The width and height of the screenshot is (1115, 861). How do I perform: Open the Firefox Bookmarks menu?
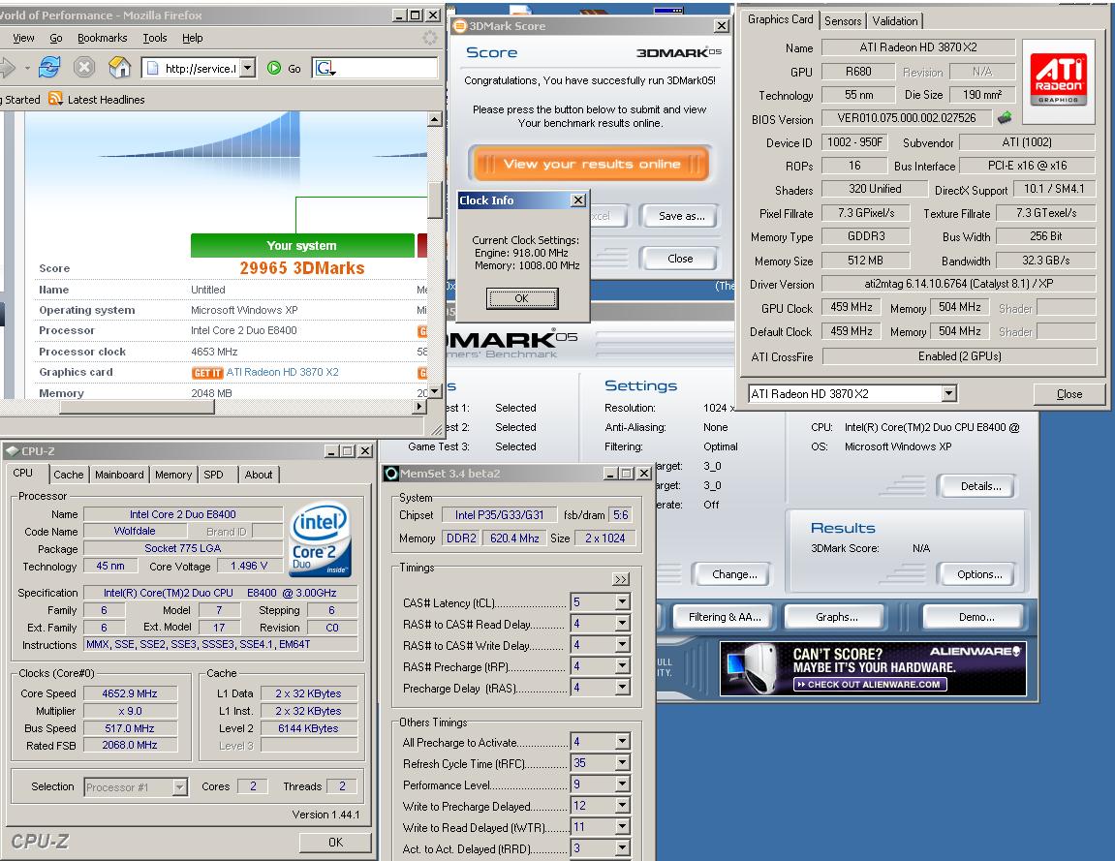coord(103,38)
